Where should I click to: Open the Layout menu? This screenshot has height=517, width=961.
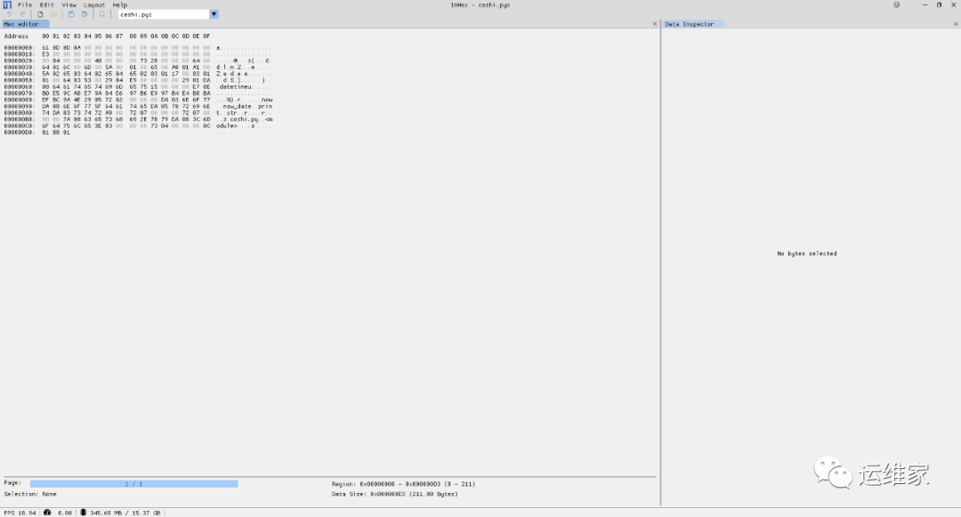94,5
